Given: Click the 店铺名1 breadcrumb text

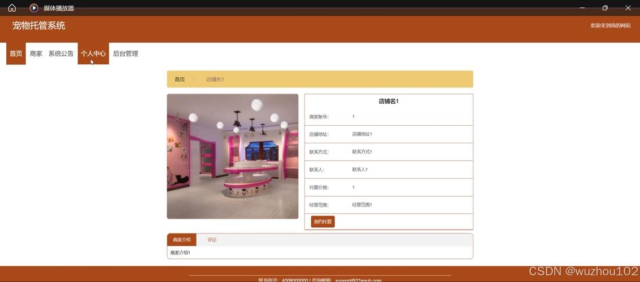Looking at the screenshot, I should (x=215, y=80).
